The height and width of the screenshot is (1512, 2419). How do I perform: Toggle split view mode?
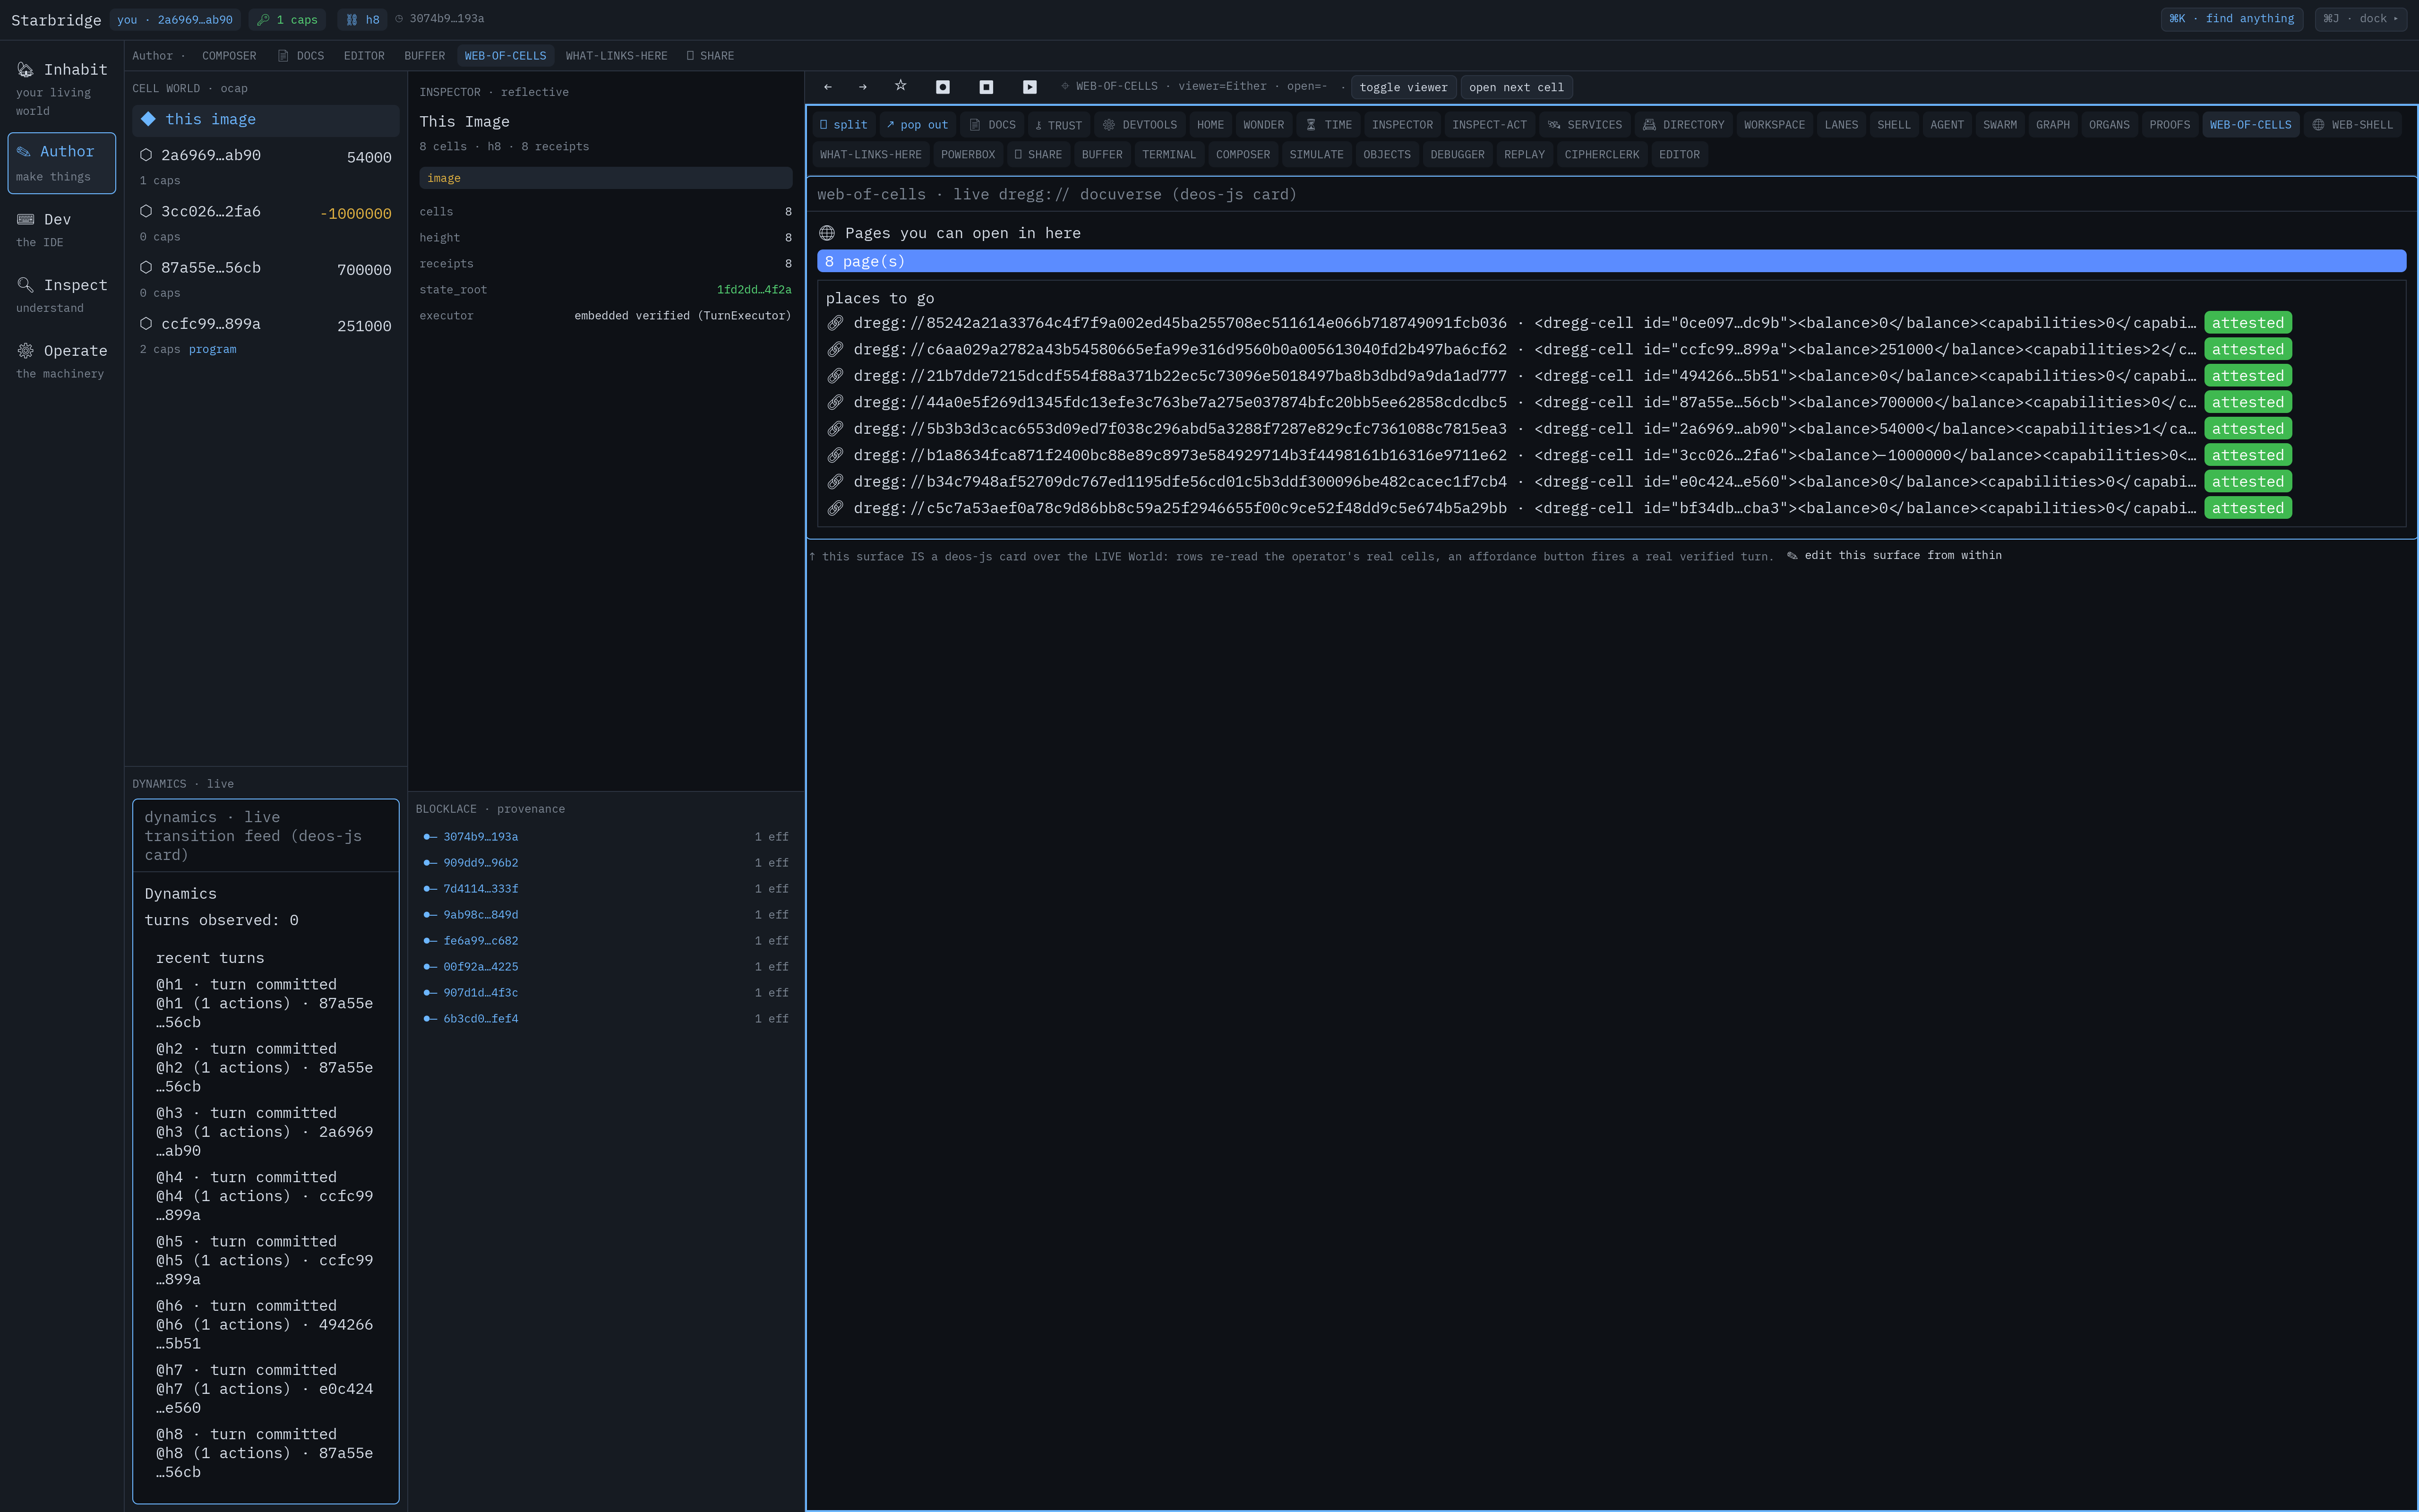pos(844,125)
